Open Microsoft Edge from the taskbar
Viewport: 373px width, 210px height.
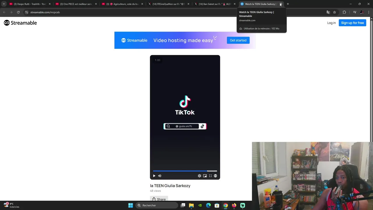pyautogui.click(x=208, y=205)
